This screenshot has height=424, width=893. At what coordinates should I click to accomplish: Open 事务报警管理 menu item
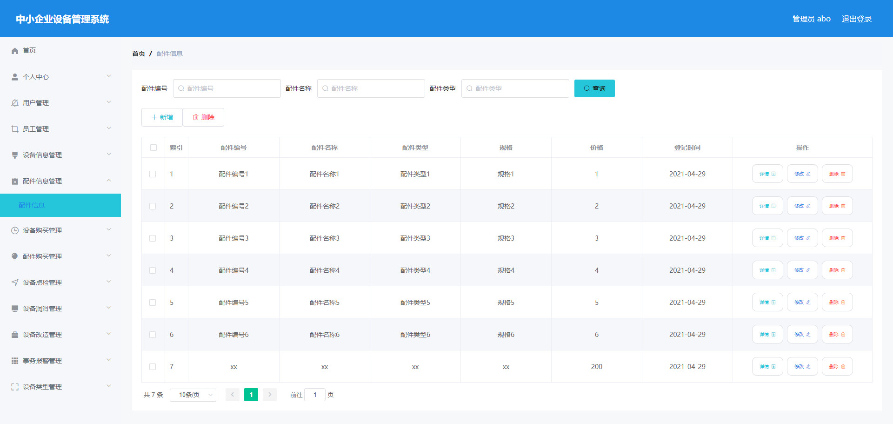coord(60,361)
